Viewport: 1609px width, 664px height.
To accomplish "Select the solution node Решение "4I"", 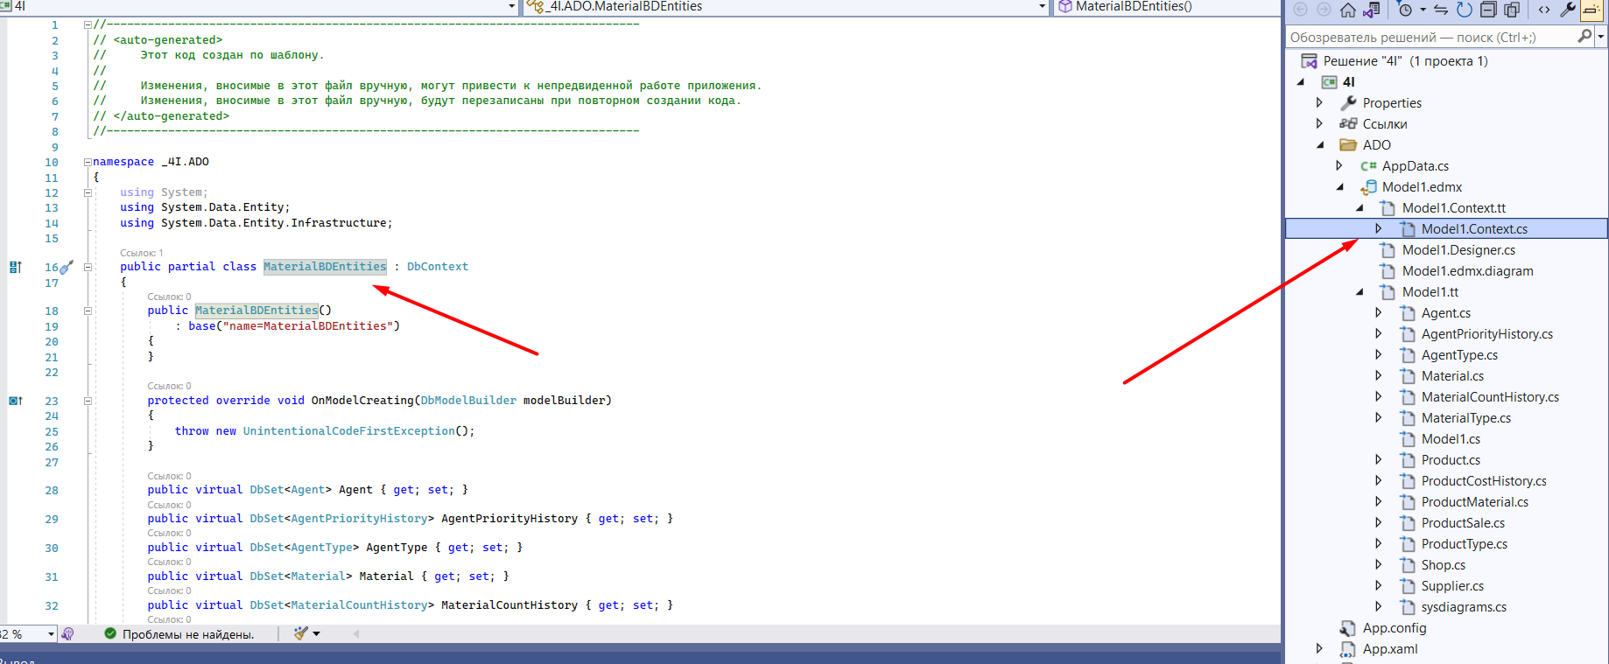I will tap(1405, 61).
